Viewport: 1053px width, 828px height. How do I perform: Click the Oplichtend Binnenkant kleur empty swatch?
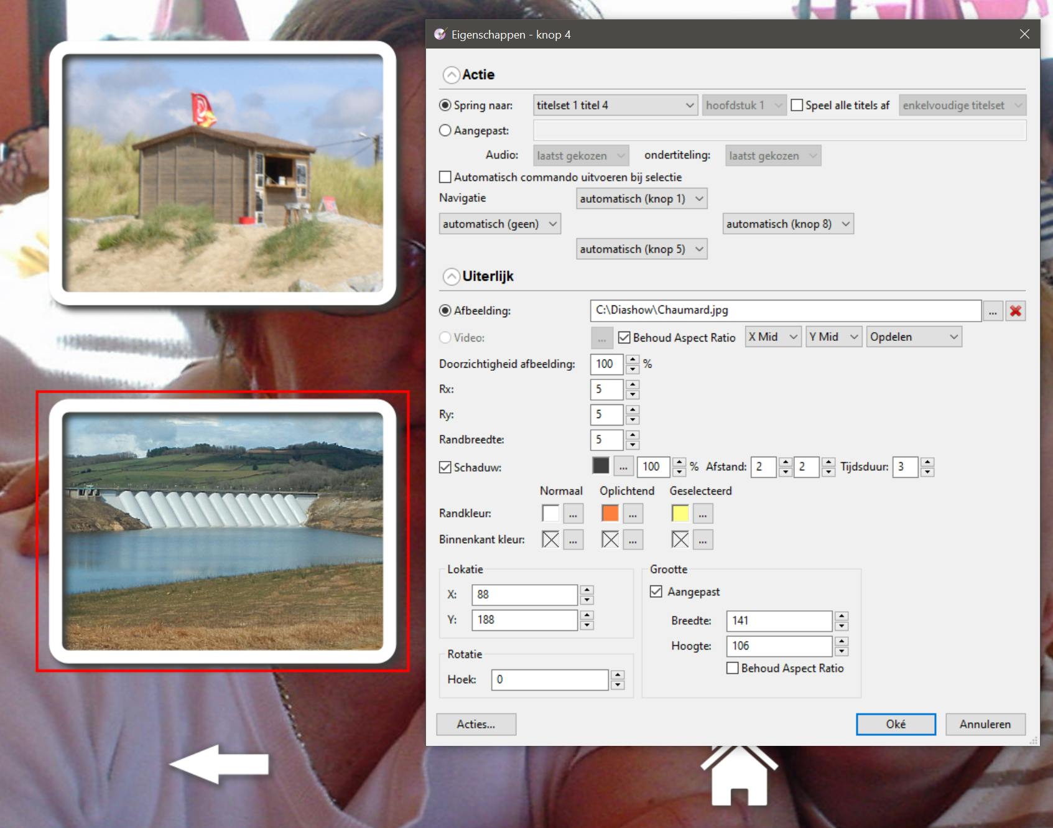coord(610,540)
